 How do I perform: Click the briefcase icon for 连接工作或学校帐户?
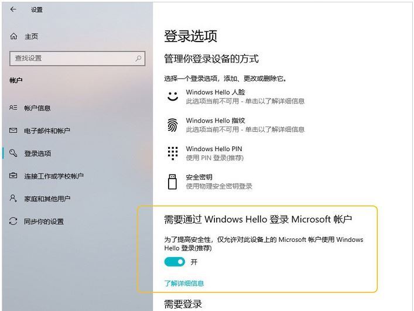click(13, 175)
